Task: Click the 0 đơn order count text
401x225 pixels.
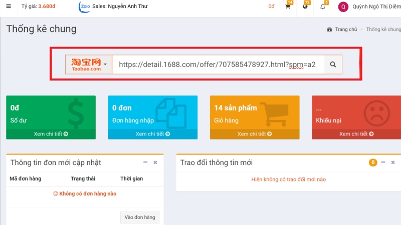Action: (x=122, y=108)
